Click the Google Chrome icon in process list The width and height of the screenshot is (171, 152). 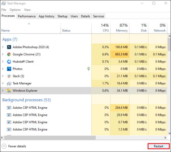(x=9, y=54)
